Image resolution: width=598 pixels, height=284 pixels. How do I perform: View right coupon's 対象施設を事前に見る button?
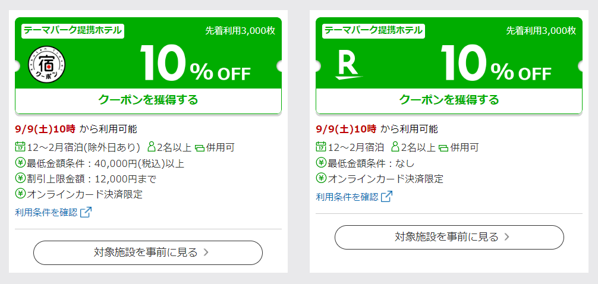[449, 237]
